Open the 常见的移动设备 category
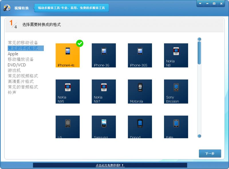The height and width of the screenshot is (169, 229). [x=23, y=43]
